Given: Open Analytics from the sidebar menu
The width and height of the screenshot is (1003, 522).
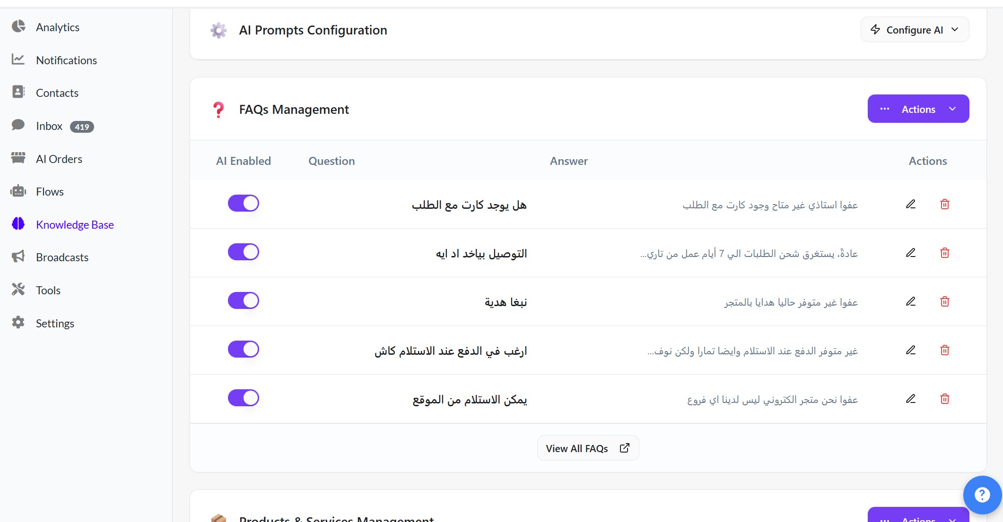Looking at the screenshot, I should tap(57, 27).
